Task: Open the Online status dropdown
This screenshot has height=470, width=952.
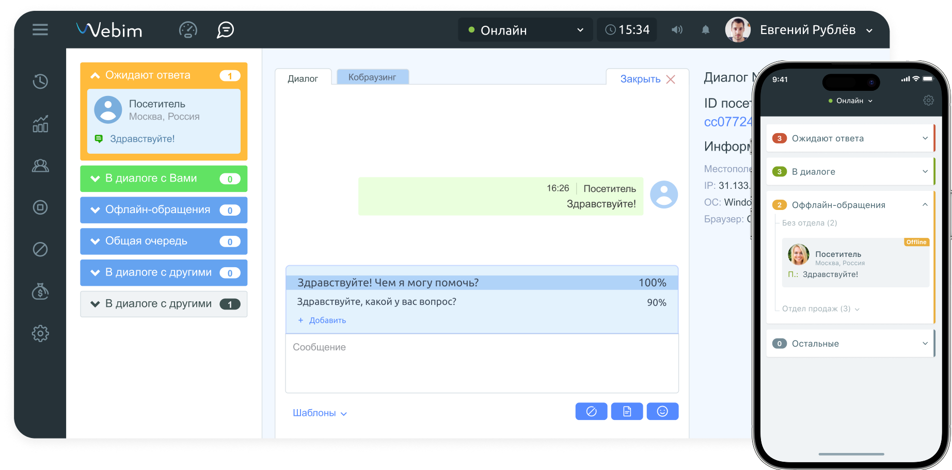Action: point(526,30)
